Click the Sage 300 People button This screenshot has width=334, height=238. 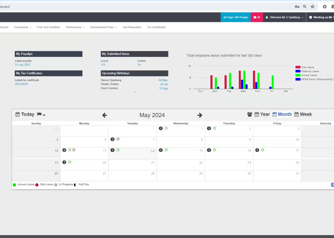click(x=235, y=17)
